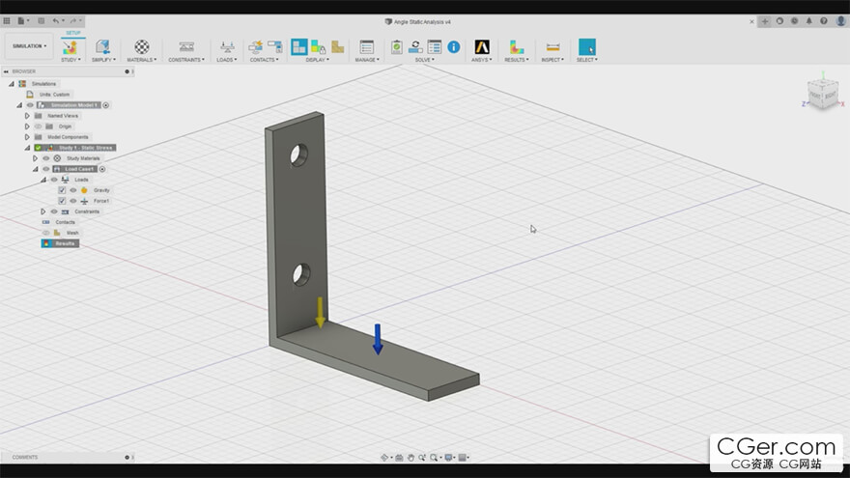Select the Results item in the browser

(x=65, y=243)
